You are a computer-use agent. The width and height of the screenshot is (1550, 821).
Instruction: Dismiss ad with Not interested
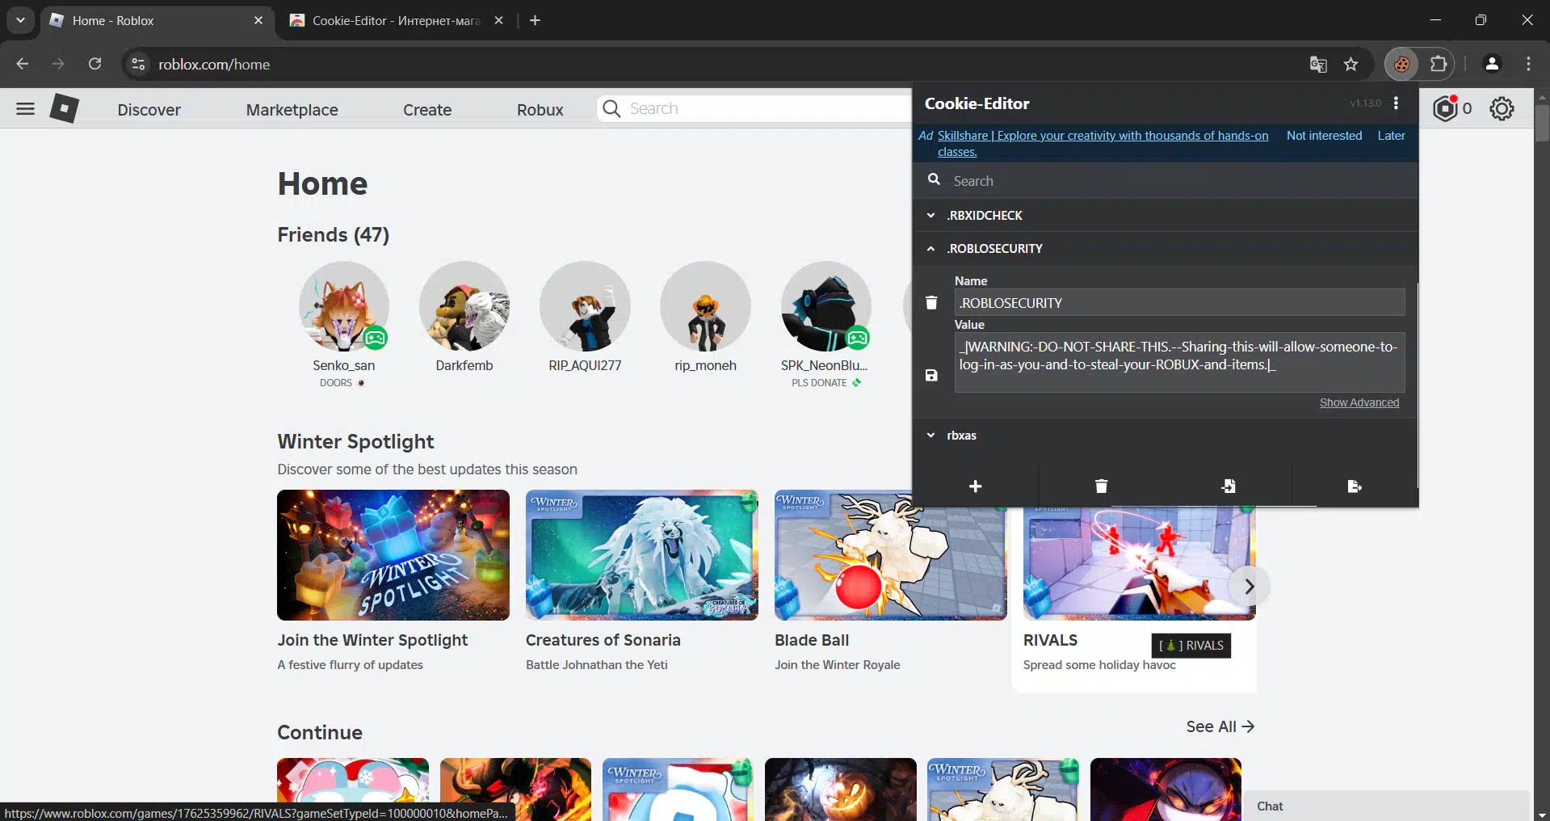pos(1324,135)
